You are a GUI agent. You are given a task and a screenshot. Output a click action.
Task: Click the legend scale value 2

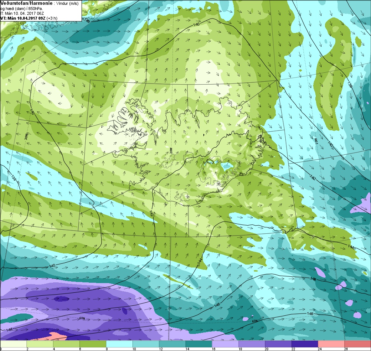click(x=27, y=349)
